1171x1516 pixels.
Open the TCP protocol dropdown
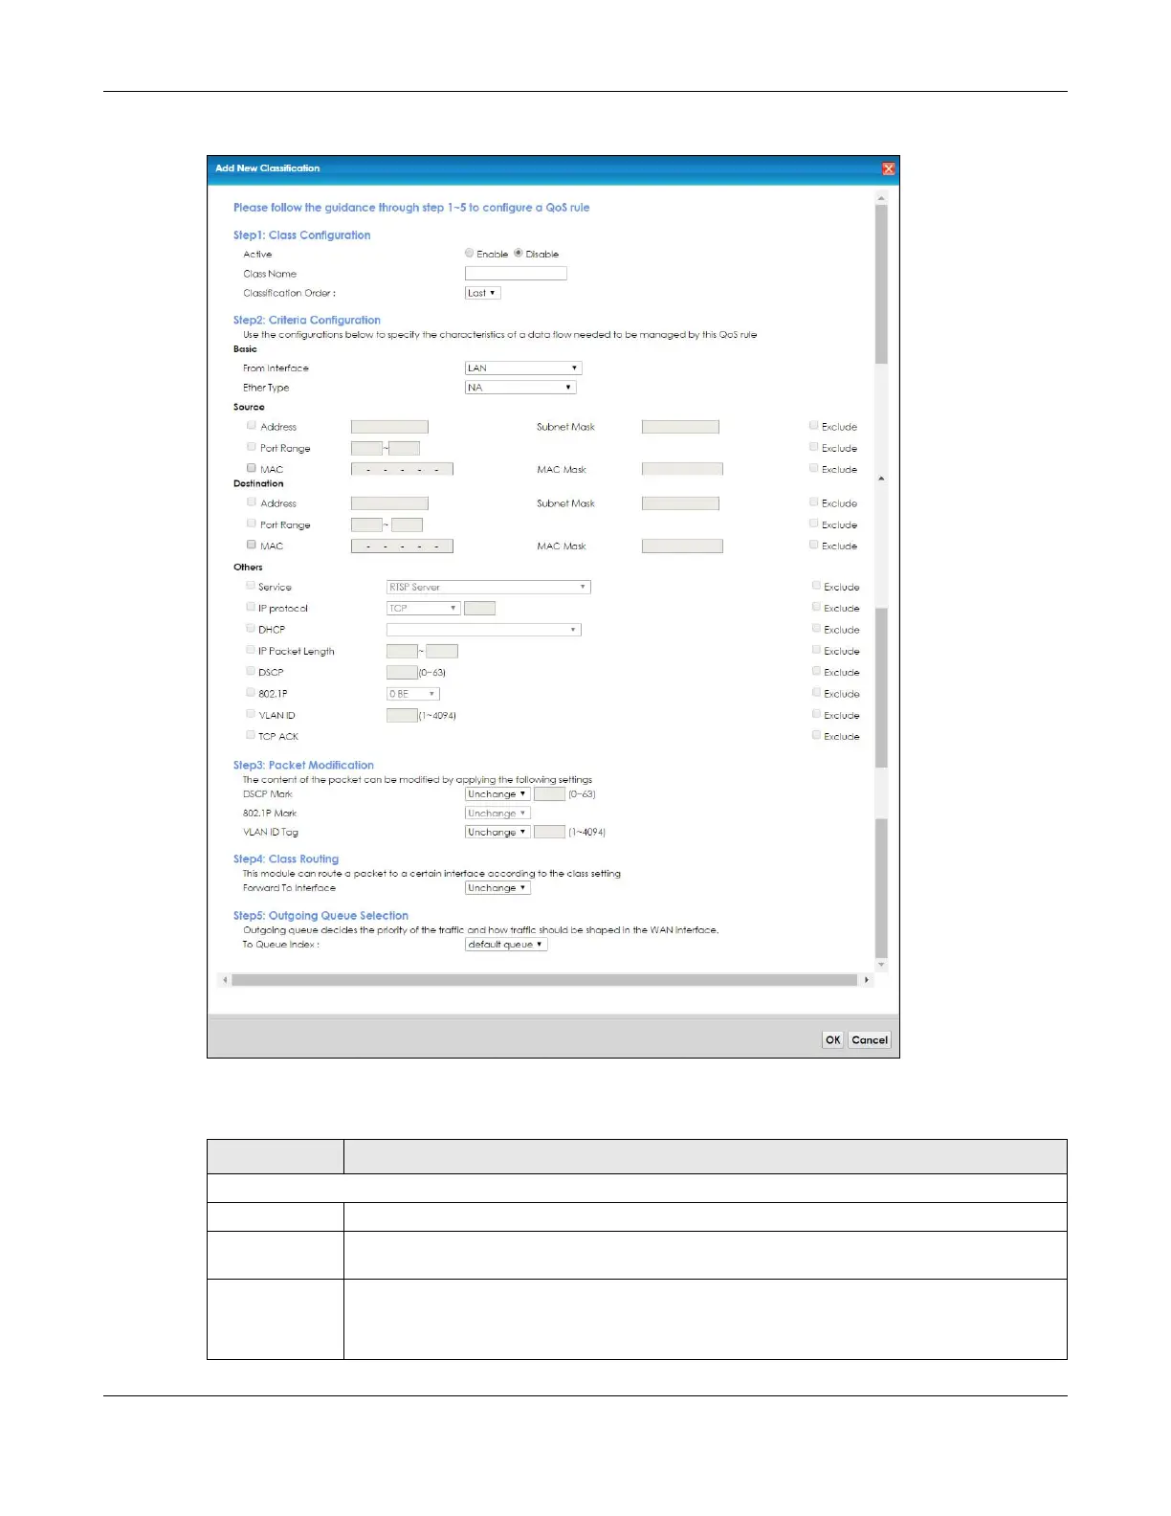coord(423,608)
